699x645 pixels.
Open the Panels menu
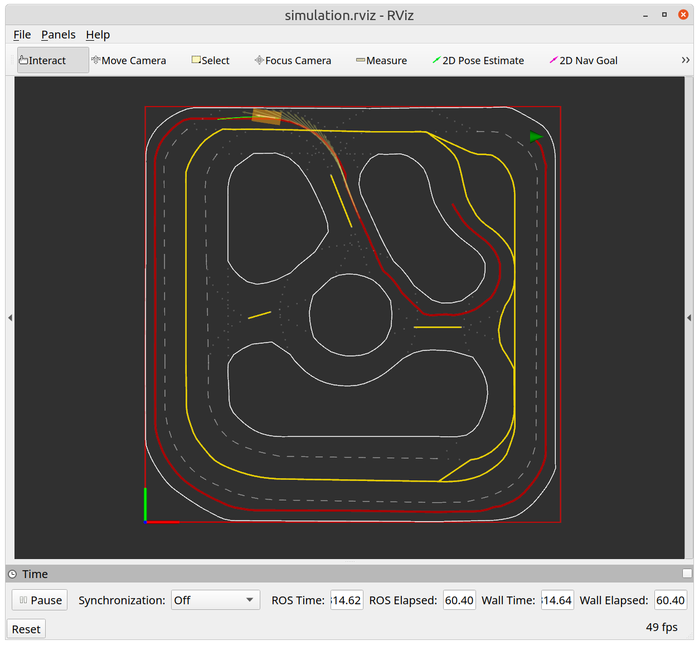(59, 35)
